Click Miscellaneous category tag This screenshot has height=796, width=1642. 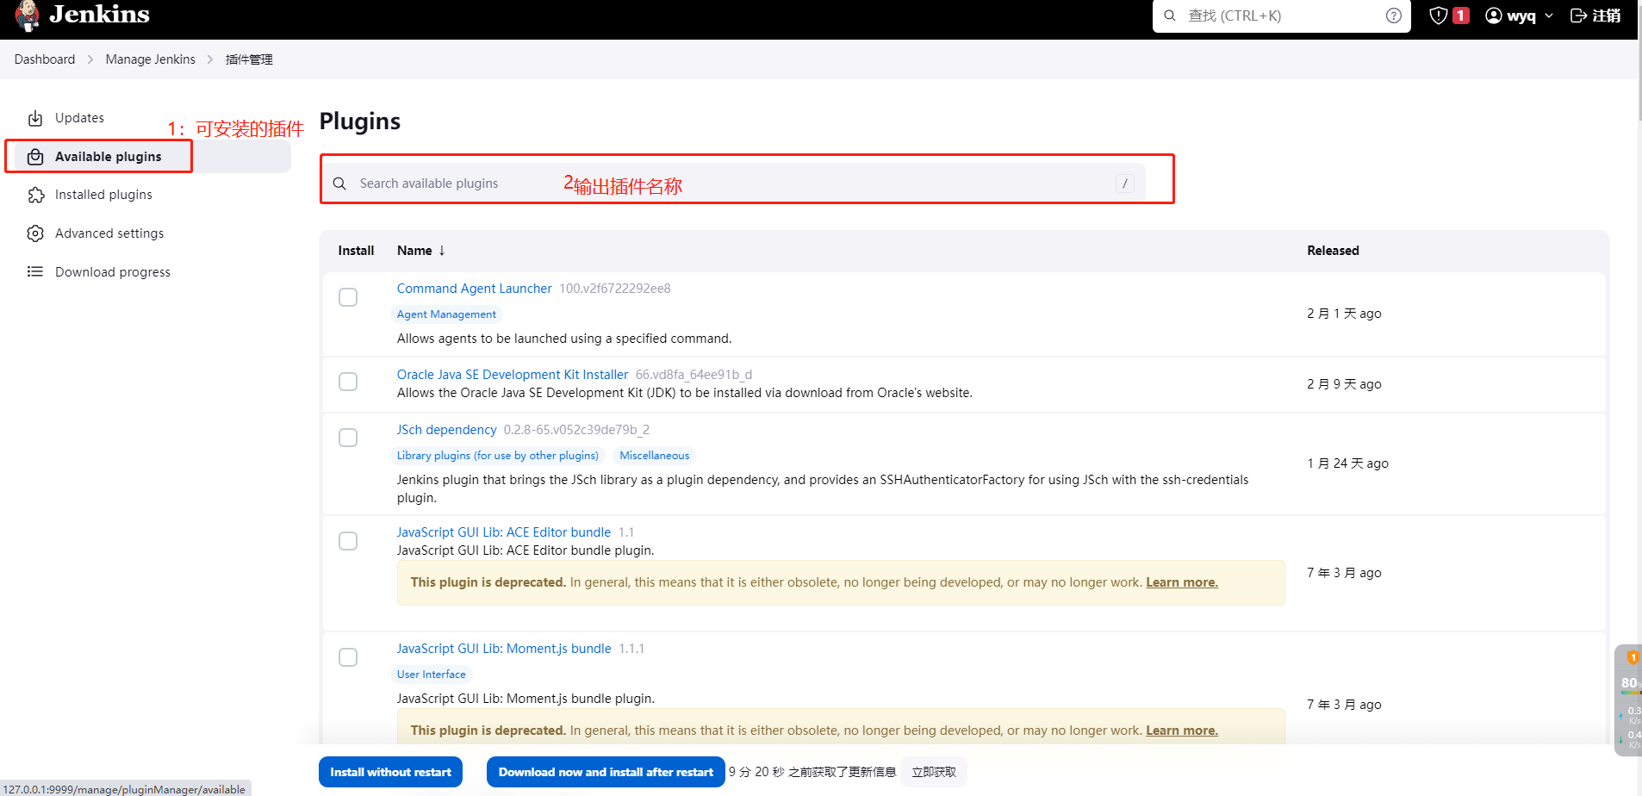[x=655, y=456]
